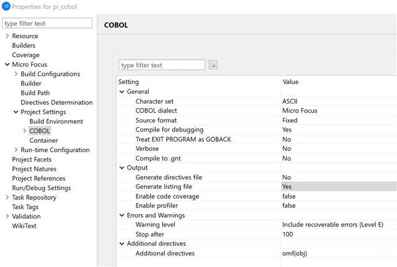
Task: Click the tree view toggle icon beside the settings filter
Action: pyautogui.click(x=213, y=65)
